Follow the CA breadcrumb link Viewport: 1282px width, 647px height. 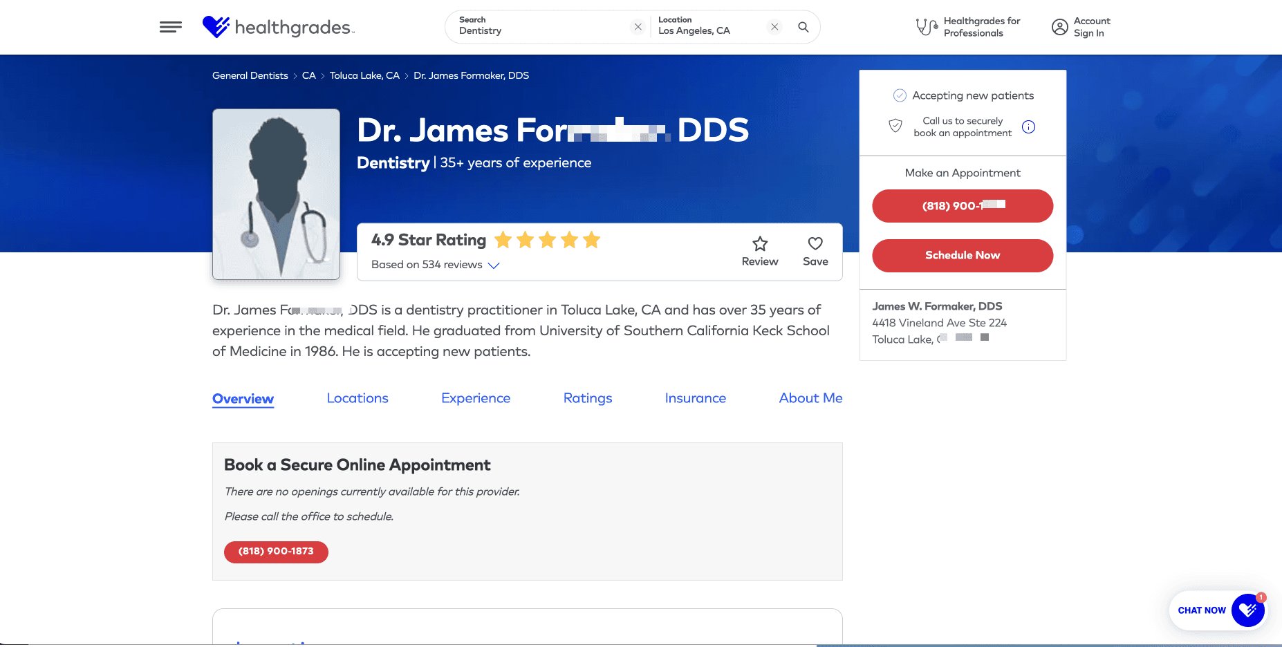[x=309, y=75]
